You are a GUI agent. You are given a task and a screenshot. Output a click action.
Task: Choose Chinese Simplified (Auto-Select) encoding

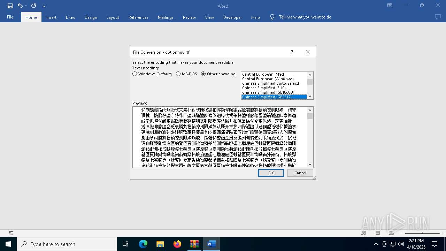[x=274, y=83]
